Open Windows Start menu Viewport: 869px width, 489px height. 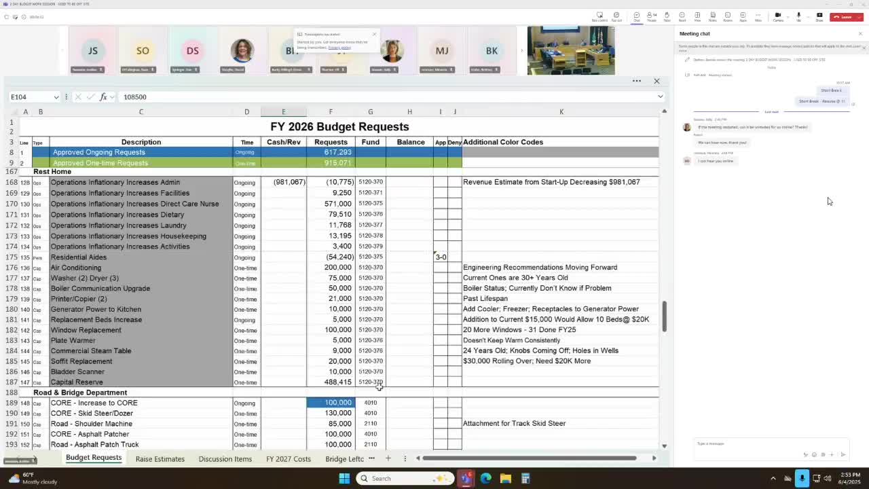click(344, 478)
